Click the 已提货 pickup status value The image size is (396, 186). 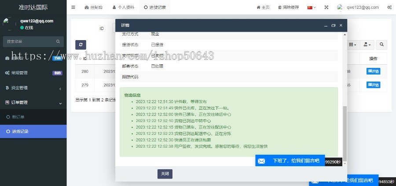point(157,45)
